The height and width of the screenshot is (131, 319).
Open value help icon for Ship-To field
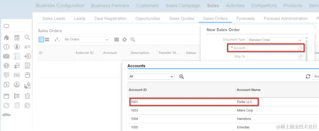pyautogui.click(x=300, y=57)
